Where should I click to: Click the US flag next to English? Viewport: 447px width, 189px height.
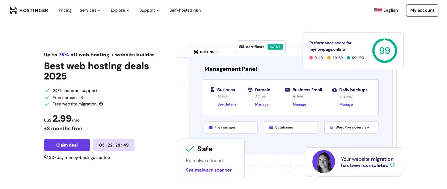pos(378,10)
